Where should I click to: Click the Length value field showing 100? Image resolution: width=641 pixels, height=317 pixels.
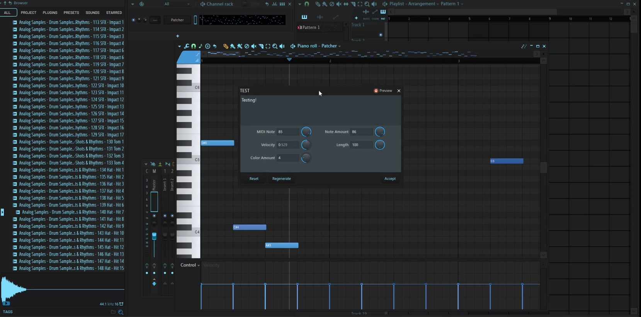point(362,145)
